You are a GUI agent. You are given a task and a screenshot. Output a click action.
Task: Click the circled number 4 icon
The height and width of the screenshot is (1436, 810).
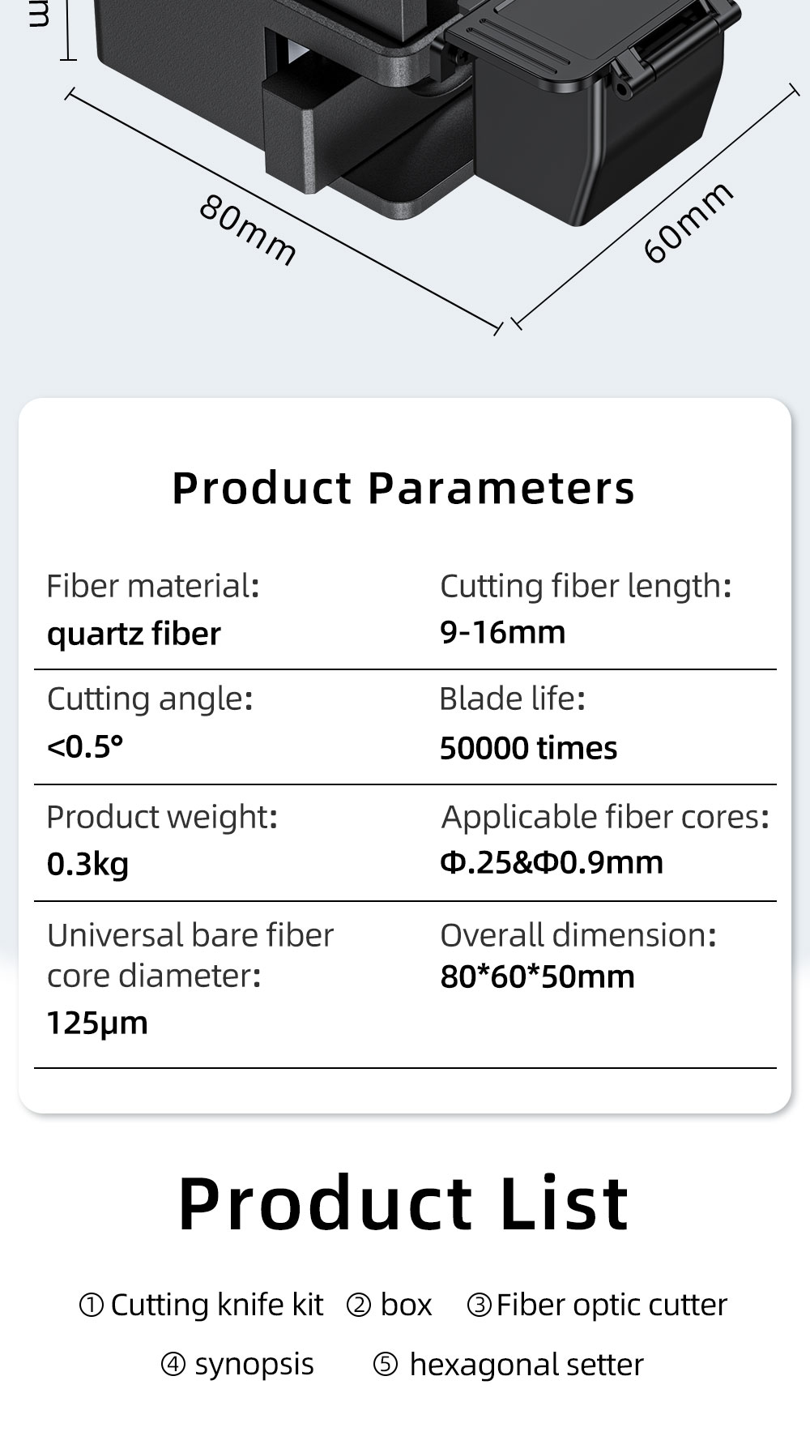(173, 1365)
